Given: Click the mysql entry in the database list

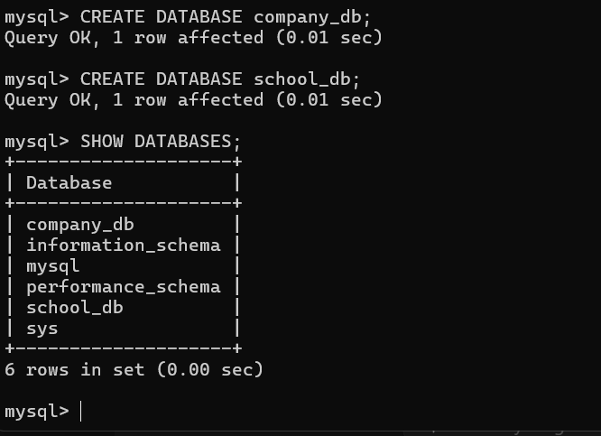Looking at the screenshot, I should (x=53, y=265).
